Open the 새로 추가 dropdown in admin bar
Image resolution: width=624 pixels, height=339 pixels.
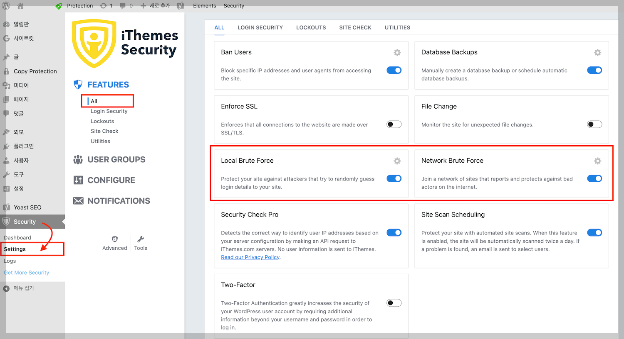click(155, 5)
